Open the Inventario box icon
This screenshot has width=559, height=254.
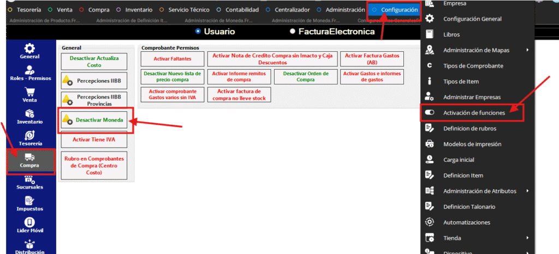(29, 113)
